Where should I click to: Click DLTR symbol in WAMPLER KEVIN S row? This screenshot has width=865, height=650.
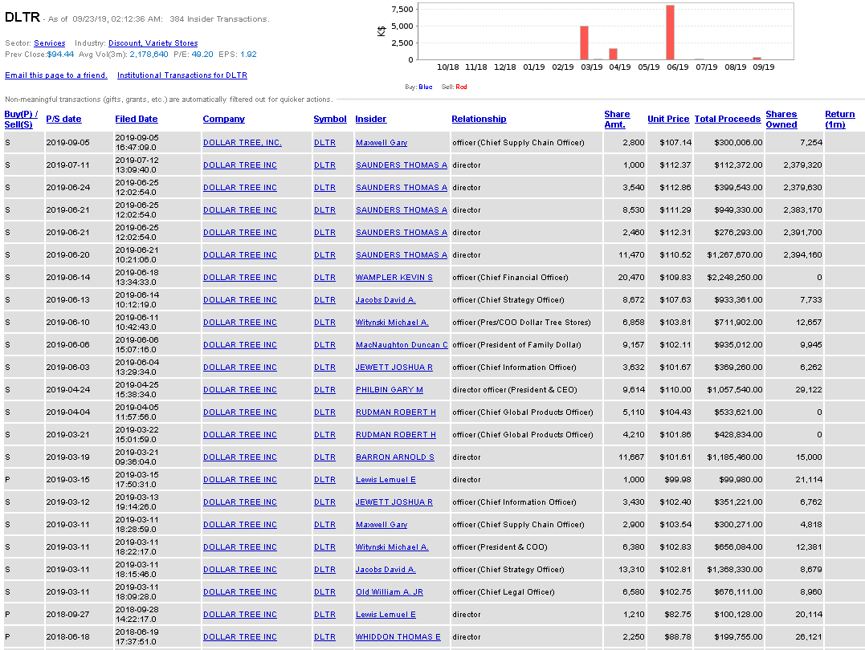pos(324,278)
